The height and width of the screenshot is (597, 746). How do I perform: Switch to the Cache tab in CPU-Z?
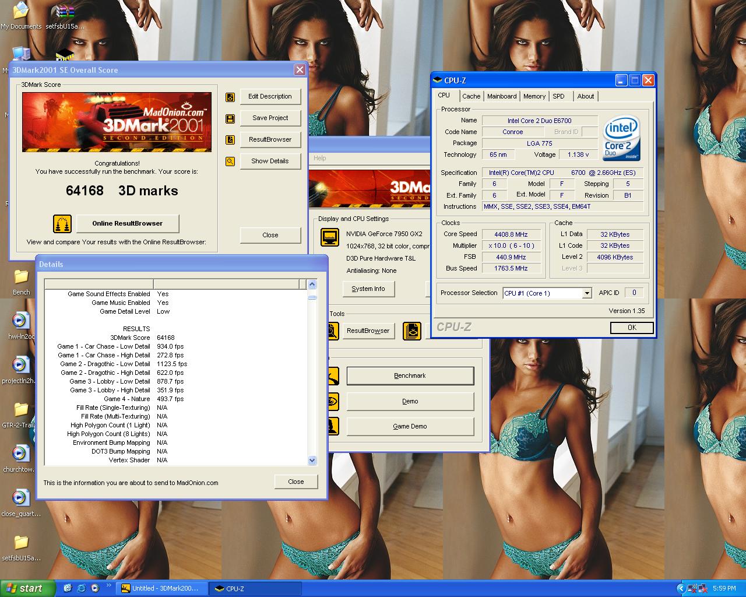pyautogui.click(x=471, y=97)
